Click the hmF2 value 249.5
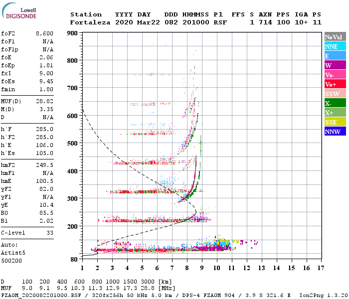Image resolution: width=349 pixels, height=299 pixels. tap(44, 165)
